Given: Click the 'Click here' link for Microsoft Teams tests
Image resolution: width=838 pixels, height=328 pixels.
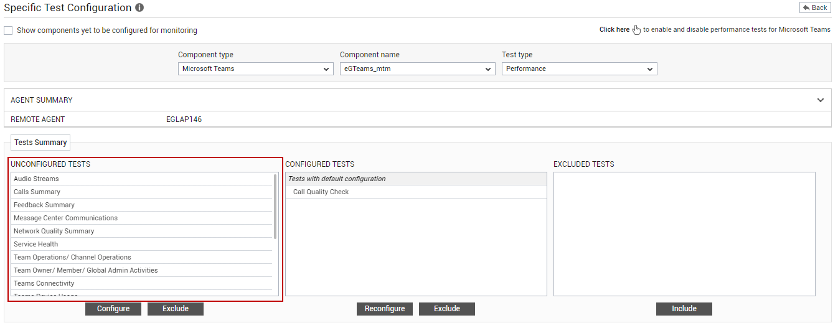Looking at the screenshot, I should (614, 29).
